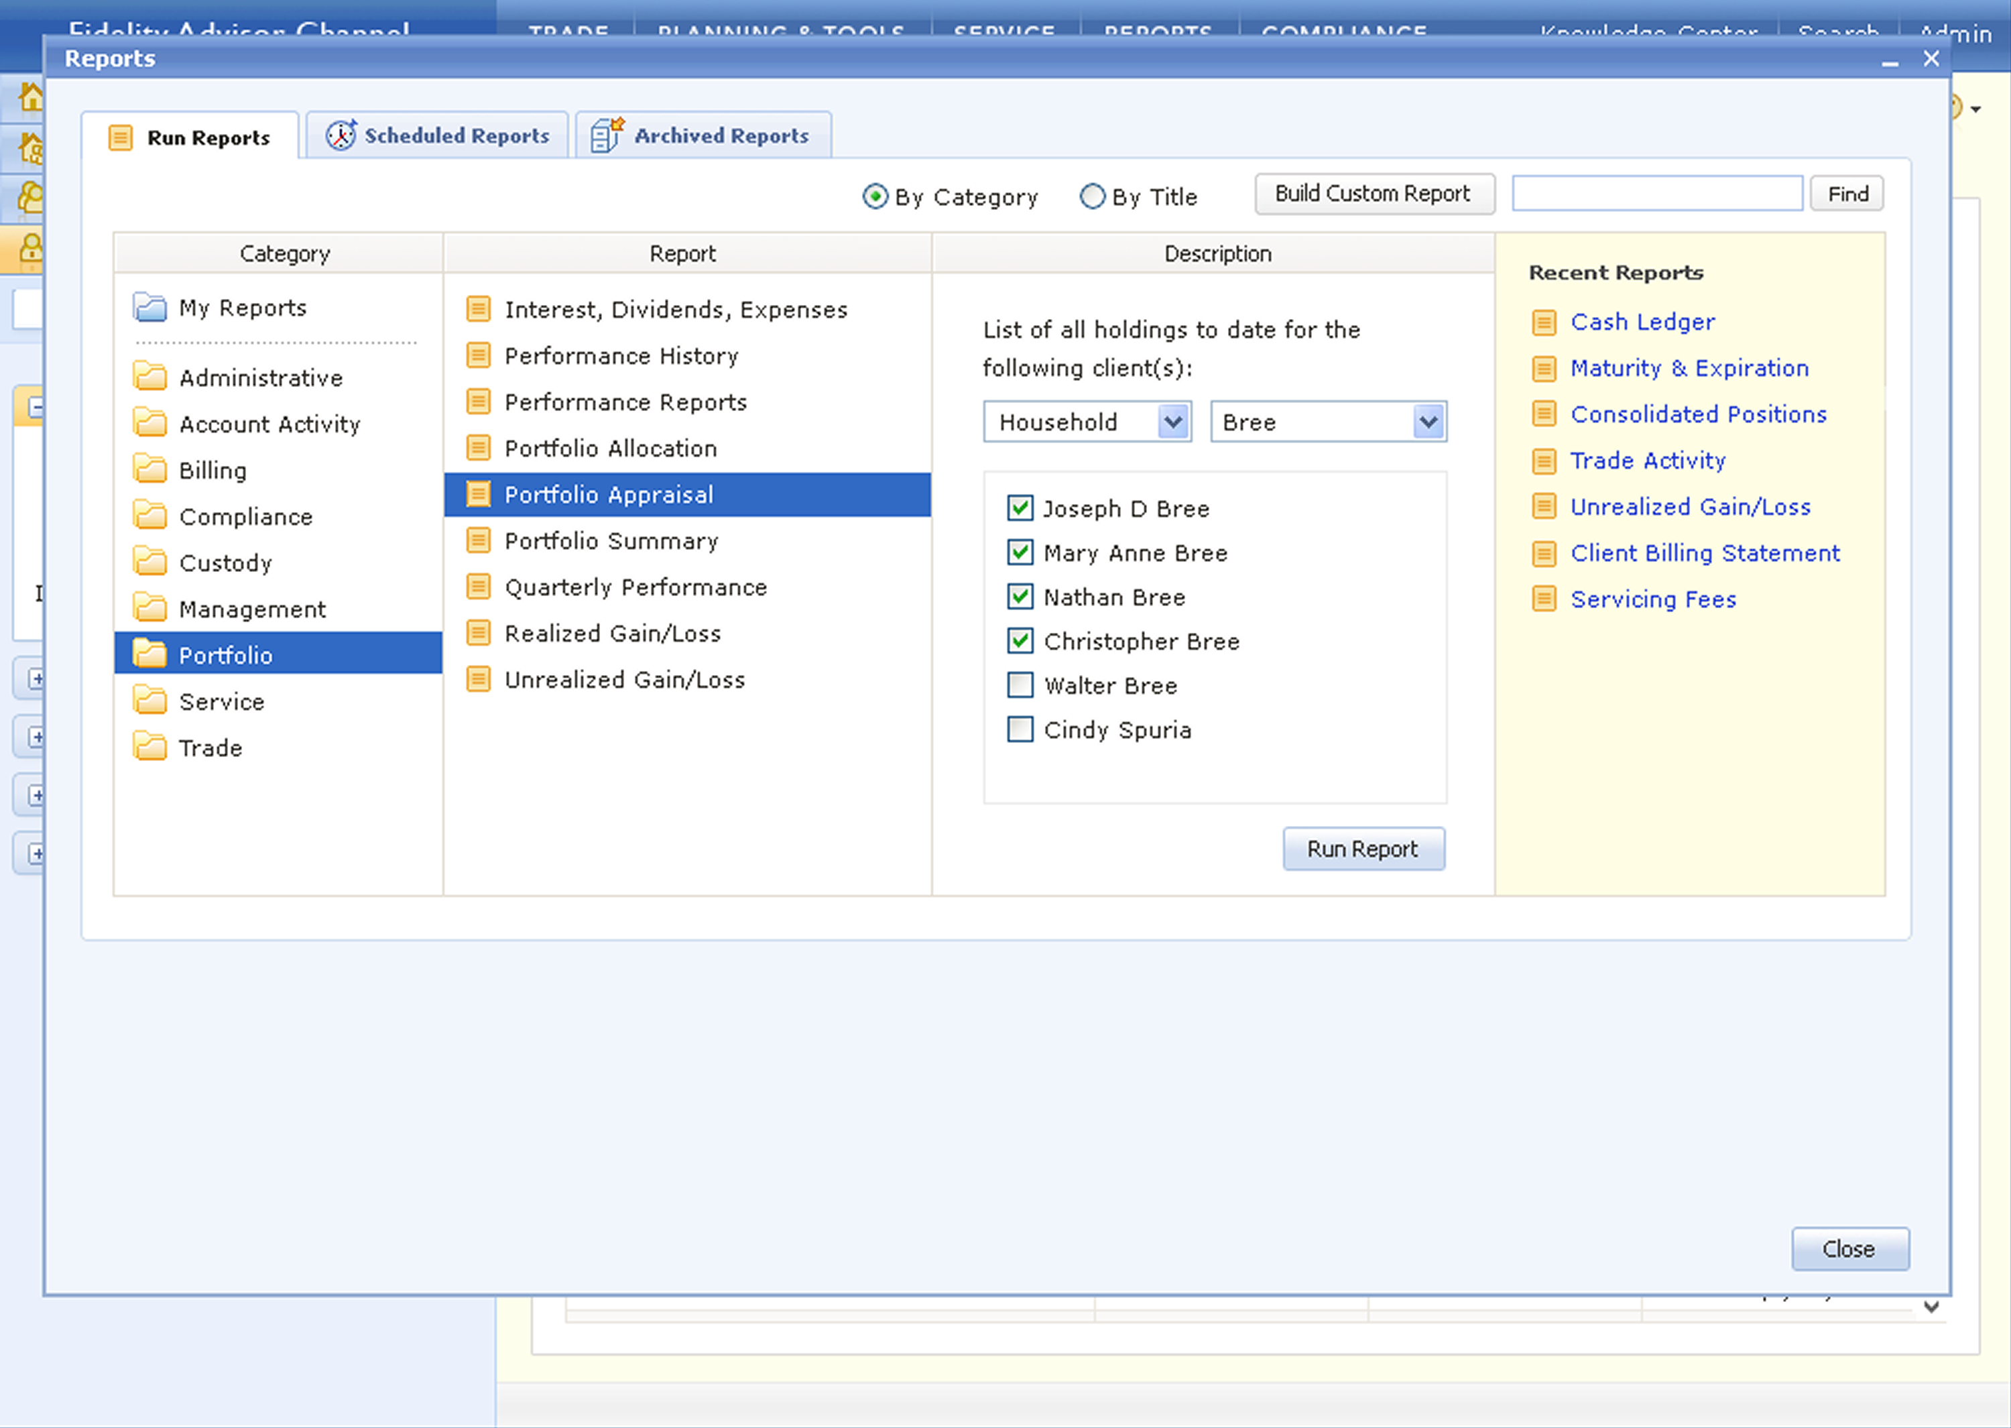Click the report search input field

point(1656,194)
